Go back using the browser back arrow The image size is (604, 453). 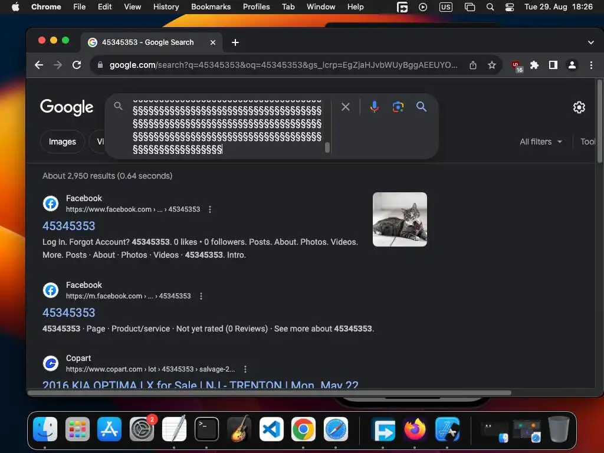pyautogui.click(x=39, y=65)
